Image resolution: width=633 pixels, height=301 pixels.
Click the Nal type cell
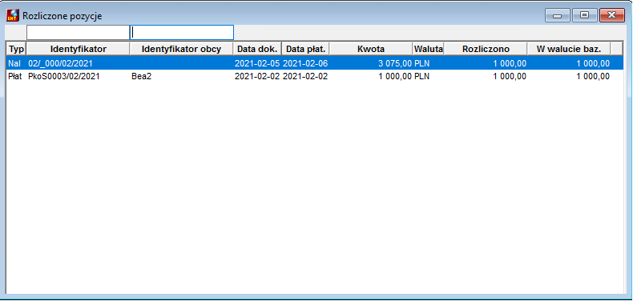coord(14,63)
